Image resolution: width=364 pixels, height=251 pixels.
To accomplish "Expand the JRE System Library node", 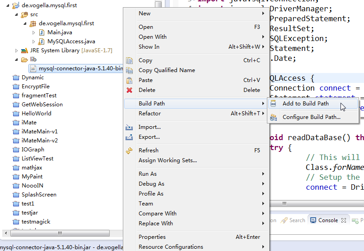I will (x=17, y=50).
